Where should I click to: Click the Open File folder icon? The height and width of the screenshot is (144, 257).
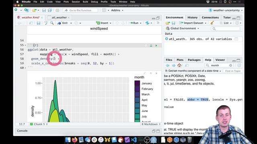point(34,10)
